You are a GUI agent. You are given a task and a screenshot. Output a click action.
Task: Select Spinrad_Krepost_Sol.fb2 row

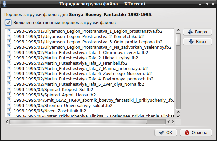coord(90,90)
